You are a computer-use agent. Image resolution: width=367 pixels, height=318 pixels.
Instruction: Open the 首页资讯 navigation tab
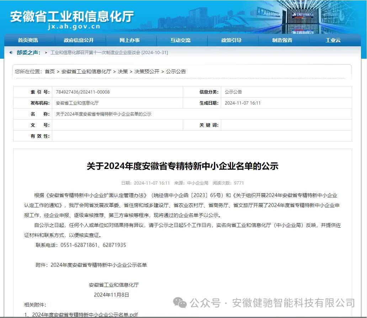click(28, 40)
